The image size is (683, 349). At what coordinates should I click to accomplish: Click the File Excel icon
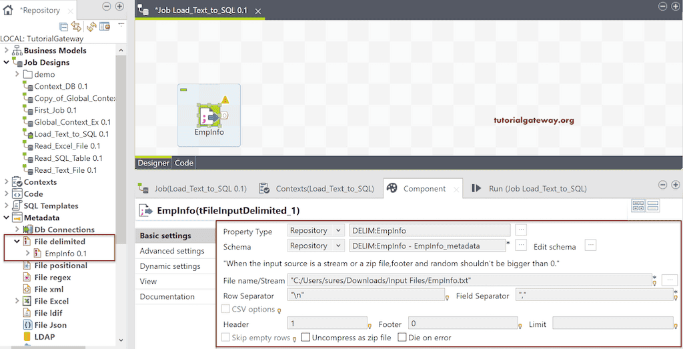[x=27, y=301]
